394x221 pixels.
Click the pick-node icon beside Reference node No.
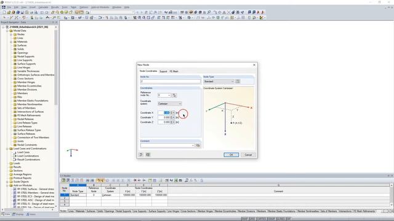click(174, 95)
